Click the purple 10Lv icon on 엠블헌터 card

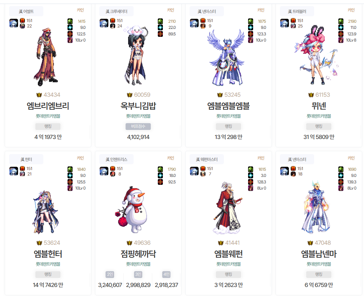point(70,188)
